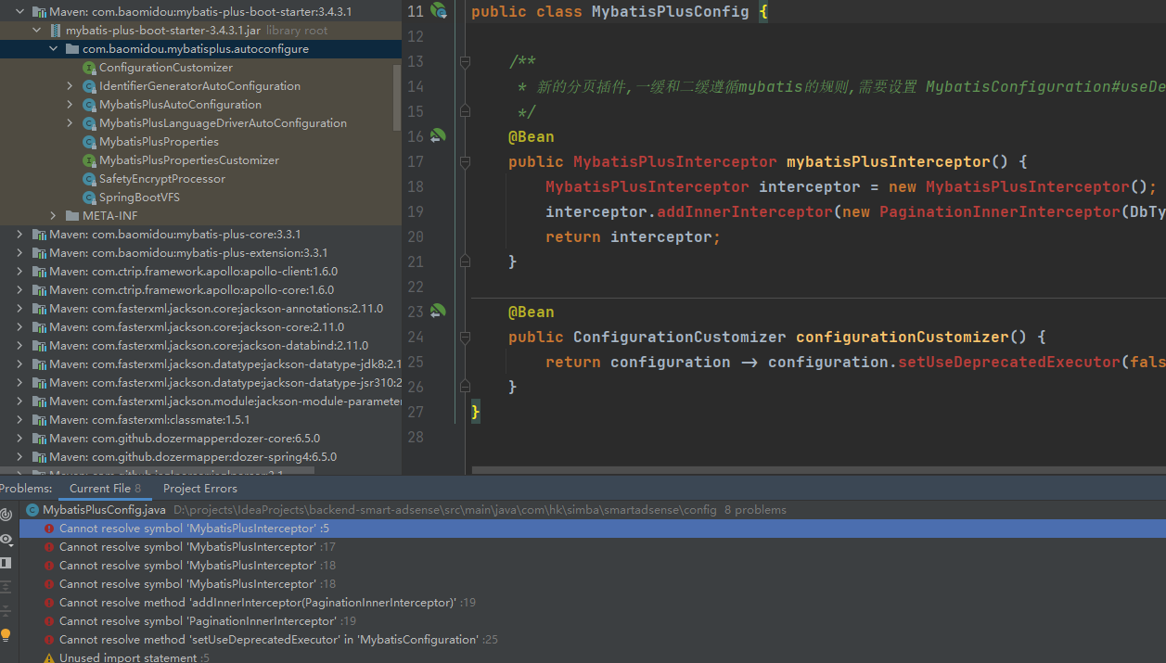Click the editor horizontal scrollbar
This screenshot has width=1166, height=663.
click(x=816, y=470)
